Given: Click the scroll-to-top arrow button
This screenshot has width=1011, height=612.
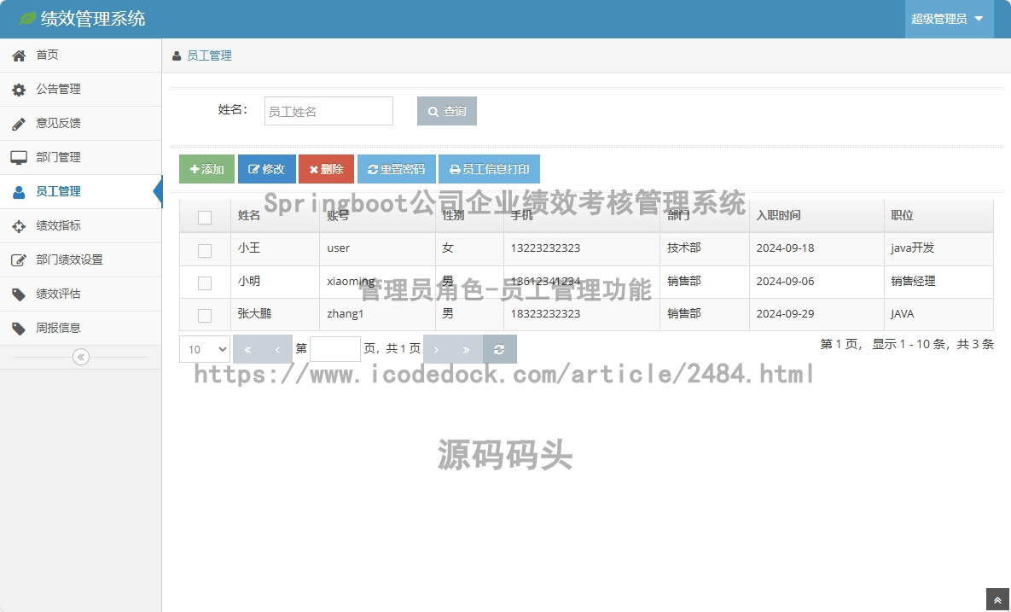Looking at the screenshot, I should (x=996, y=600).
